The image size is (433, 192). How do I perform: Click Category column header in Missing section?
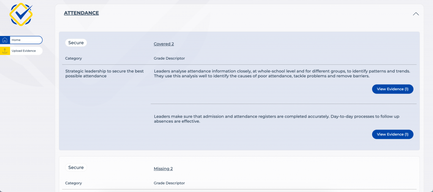click(74, 183)
